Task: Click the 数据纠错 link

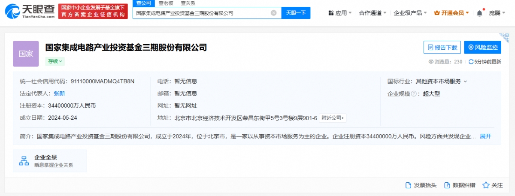Action: pyautogui.click(x=460, y=185)
